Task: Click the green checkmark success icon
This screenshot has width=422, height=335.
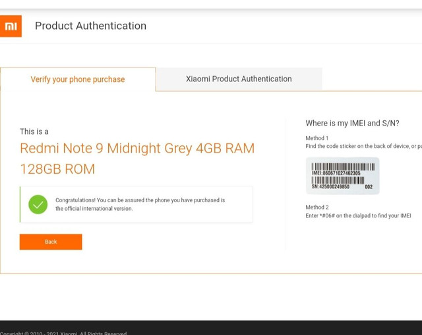Action: click(38, 204)
